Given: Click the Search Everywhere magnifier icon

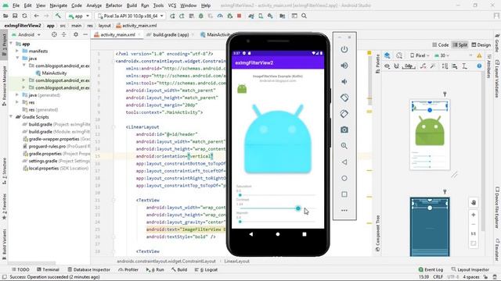Looking at the screenshot, I should click(x=304, y=16).
